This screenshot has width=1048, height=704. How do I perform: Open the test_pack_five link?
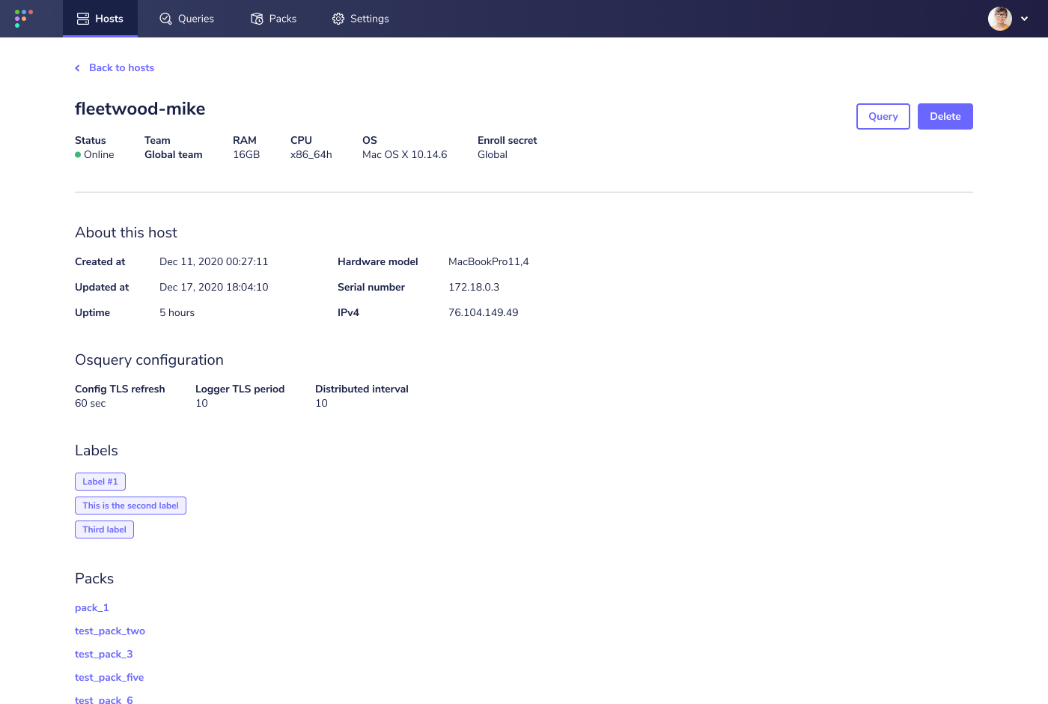109,677
